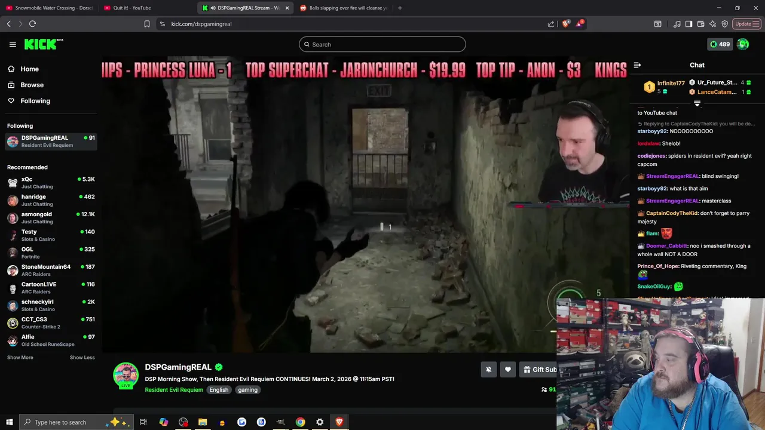The image size is (765, 430).
Task: Click the DSPGamingREAL channel avatar
Action: (x=126, y=376)
